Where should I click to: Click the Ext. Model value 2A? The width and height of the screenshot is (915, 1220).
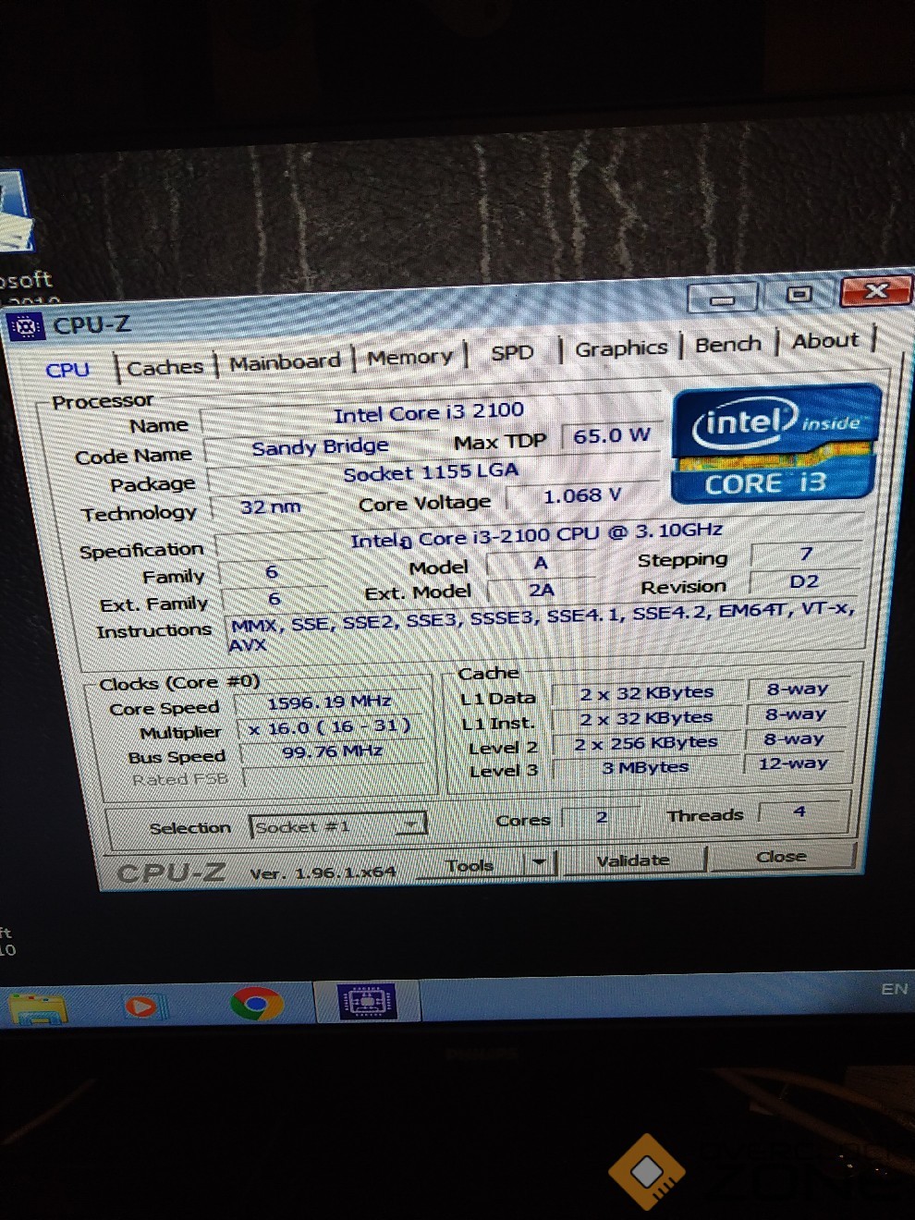coord(542,590)
